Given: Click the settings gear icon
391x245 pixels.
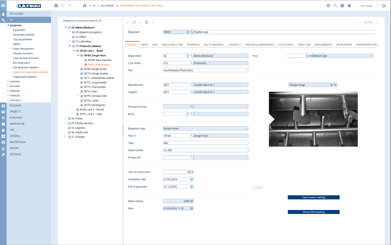Looking at the screenshot, I should click(328, 5).
